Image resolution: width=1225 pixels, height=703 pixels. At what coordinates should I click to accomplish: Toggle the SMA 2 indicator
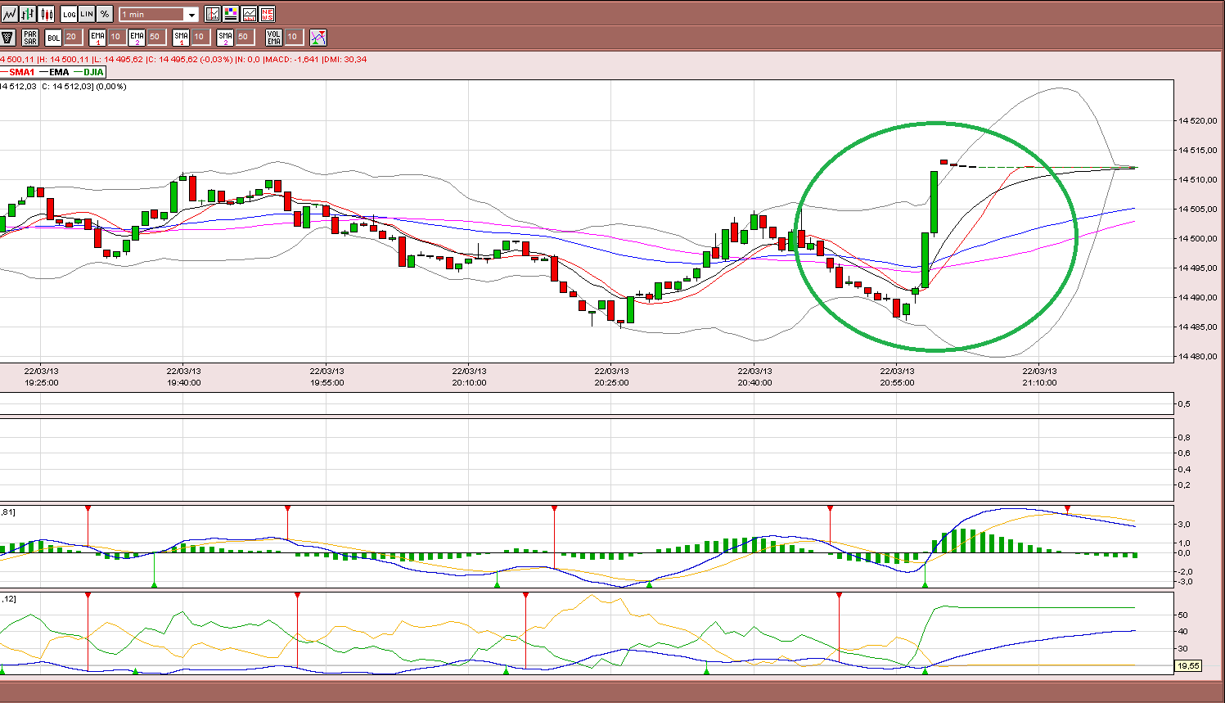pos(225,38)
